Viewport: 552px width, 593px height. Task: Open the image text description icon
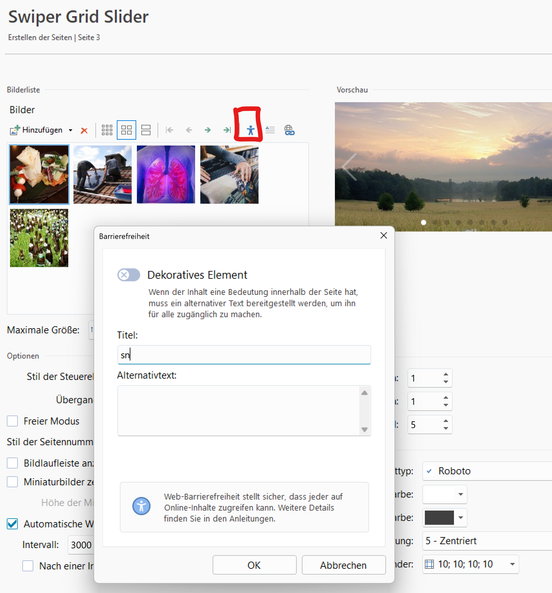point(270,130)
